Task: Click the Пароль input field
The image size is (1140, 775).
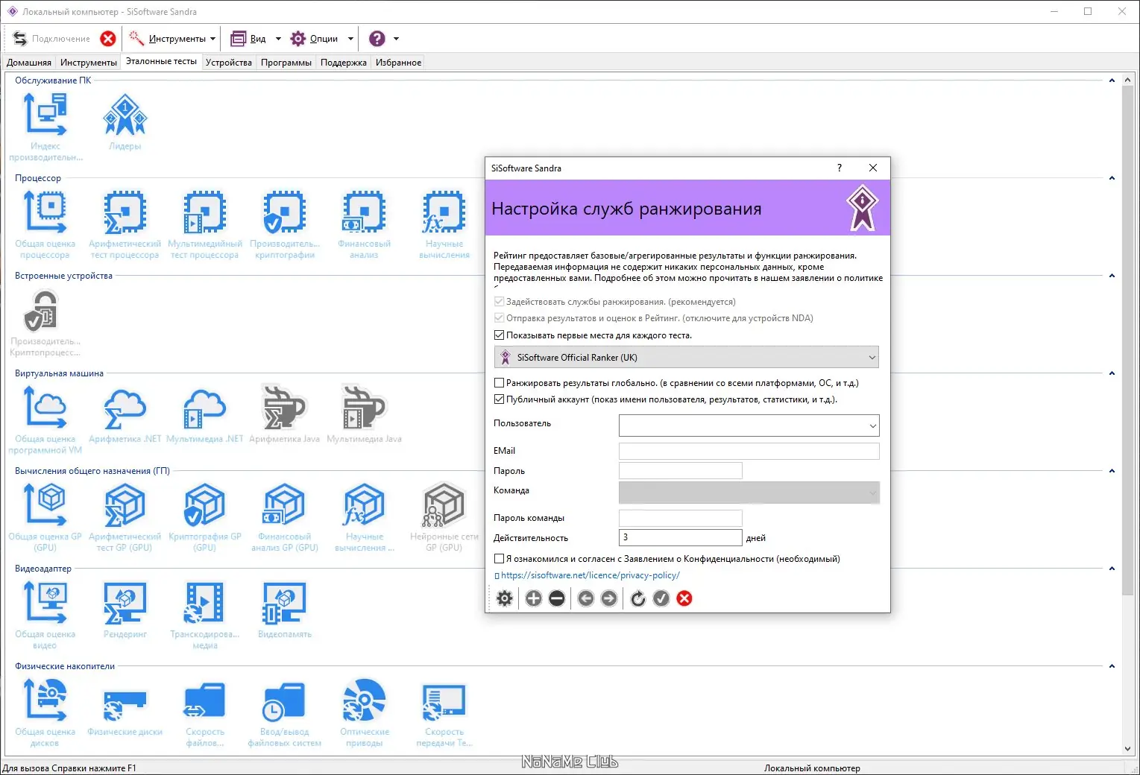Action: coord(681,471)
